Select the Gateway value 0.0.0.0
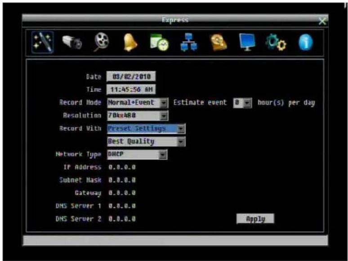The width and height of the screenshot is (348, 261). coord(122,193)
